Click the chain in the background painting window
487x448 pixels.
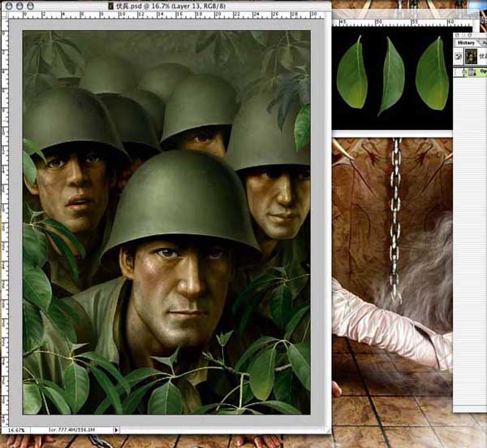pos(395,221)
